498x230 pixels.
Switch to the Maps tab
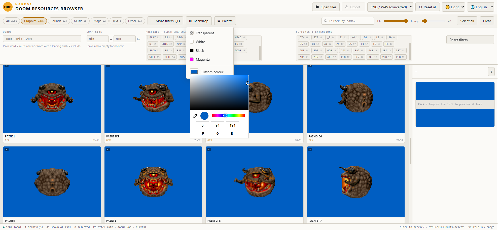coord(99,21)
